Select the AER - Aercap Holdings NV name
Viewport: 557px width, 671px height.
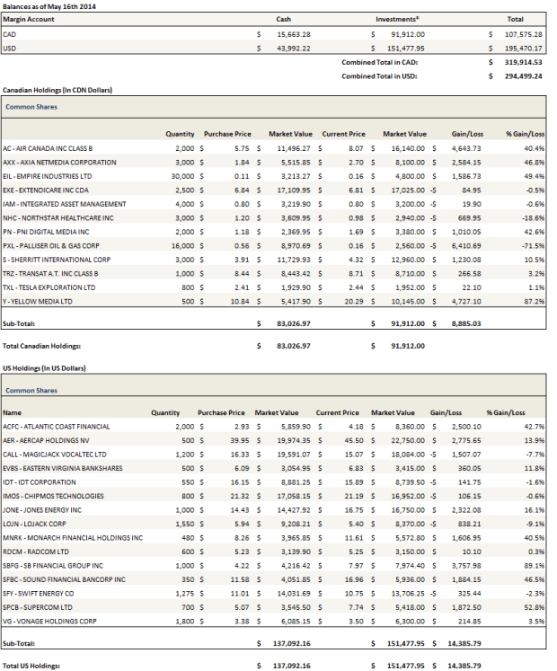coord(45,441)
